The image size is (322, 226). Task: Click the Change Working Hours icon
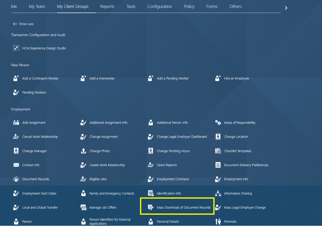point(151,151)
